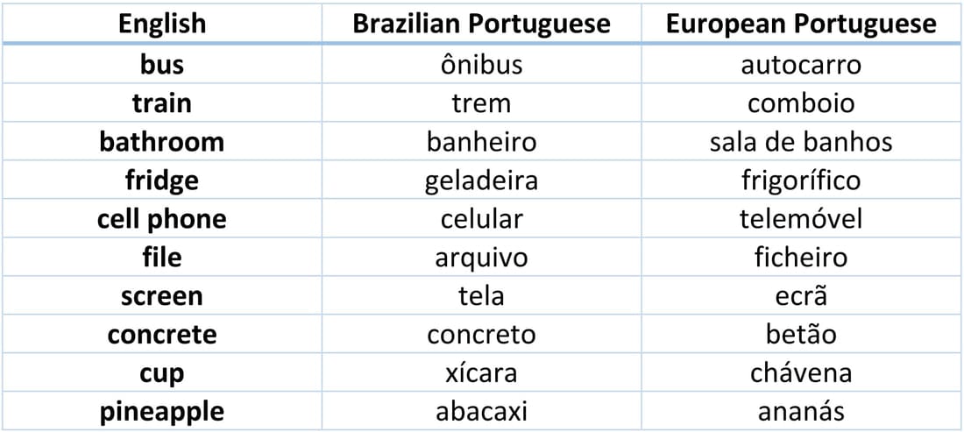Select the word abacaxi
This screenshot has height=432, width=964.
pyautogui.click(x=481, y=412)
